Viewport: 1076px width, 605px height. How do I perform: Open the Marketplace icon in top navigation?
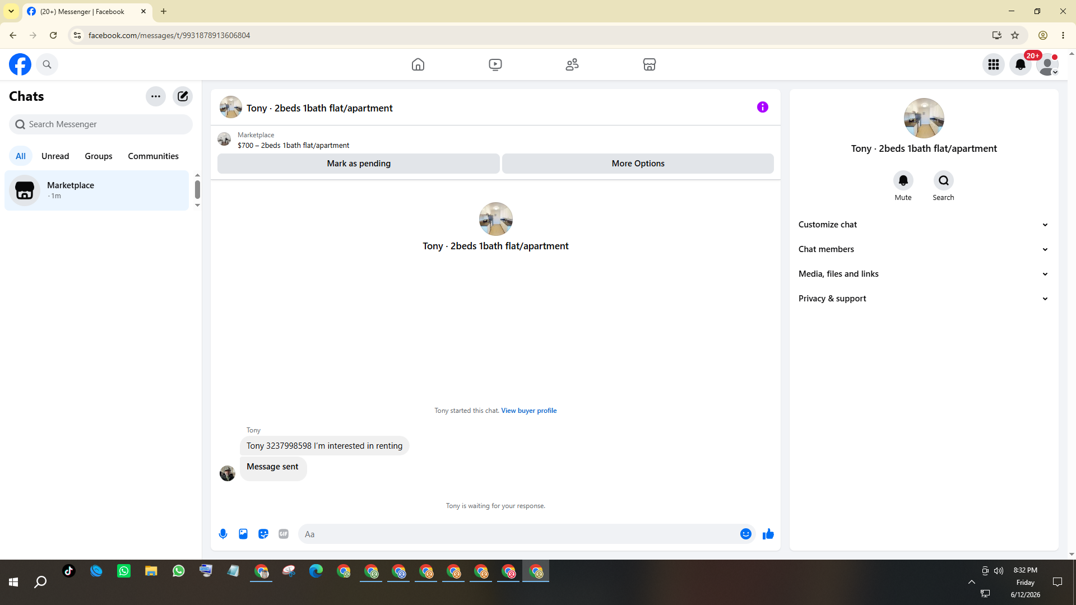[650, 64]
